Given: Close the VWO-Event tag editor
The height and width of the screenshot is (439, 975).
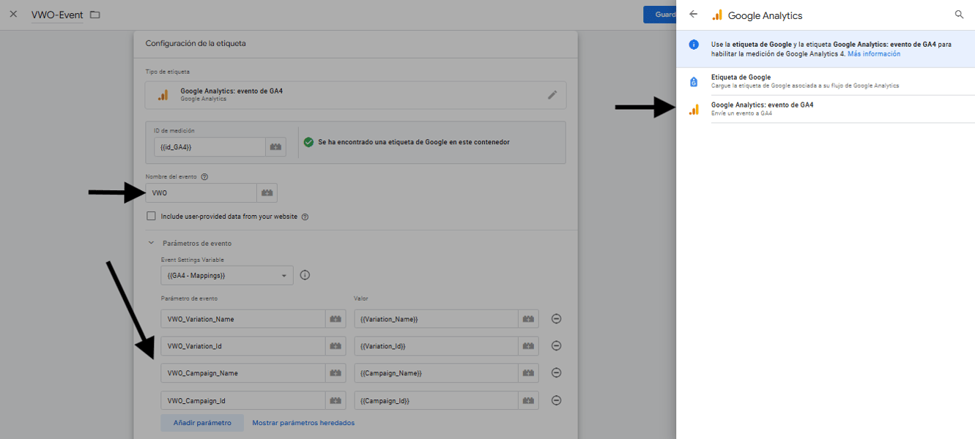Looking at the screenshot, I should click(x=13, y=15).
